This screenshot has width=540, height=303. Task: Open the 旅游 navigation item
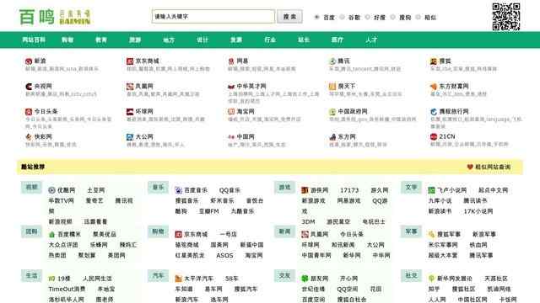click(135, 40)
